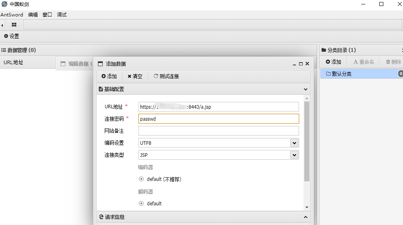Click the 连接类型 field label
The height and width of the screenshot is (225, 403).
pyautogui.click(x=114, y=155)
